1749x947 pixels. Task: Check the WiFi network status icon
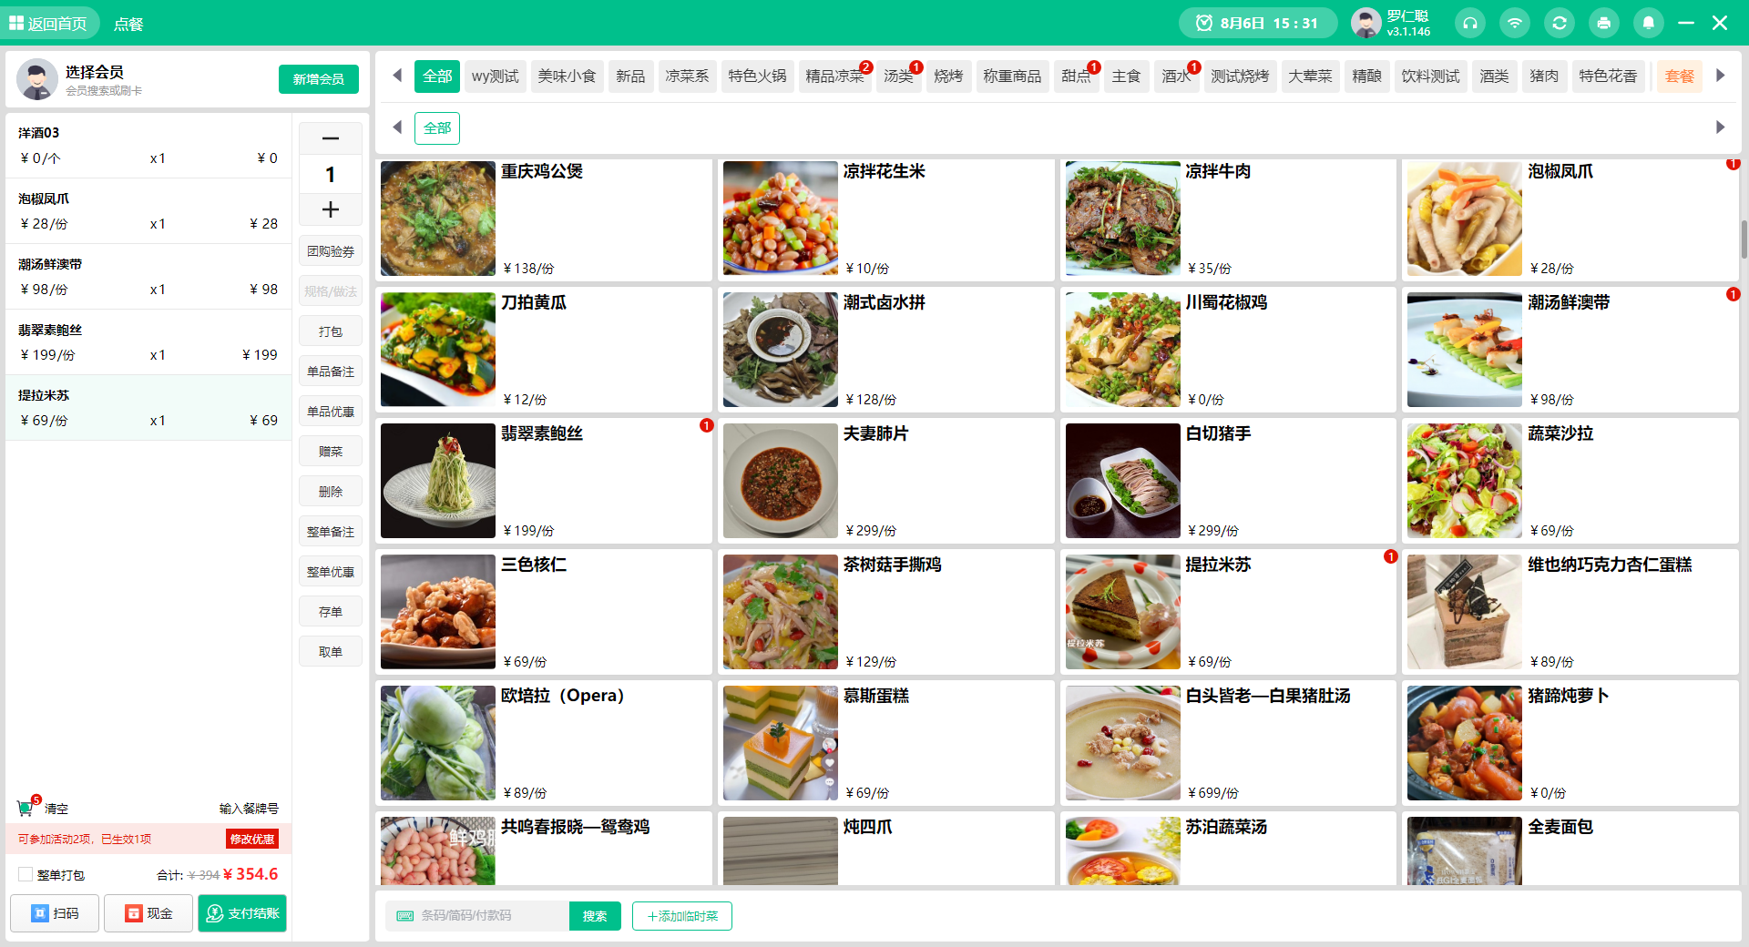pos(1514,23)
